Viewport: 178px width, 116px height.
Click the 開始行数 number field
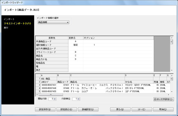(x=51, y=99)
